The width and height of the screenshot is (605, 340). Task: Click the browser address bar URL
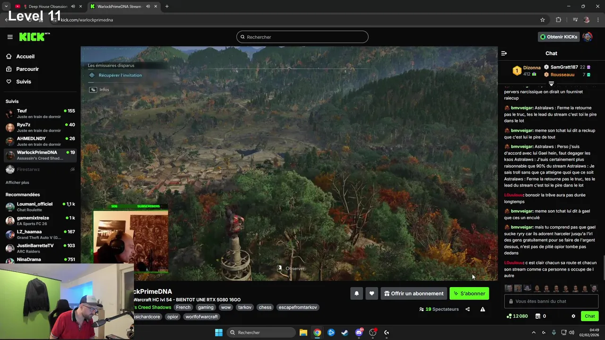click(x=87, y=20)
